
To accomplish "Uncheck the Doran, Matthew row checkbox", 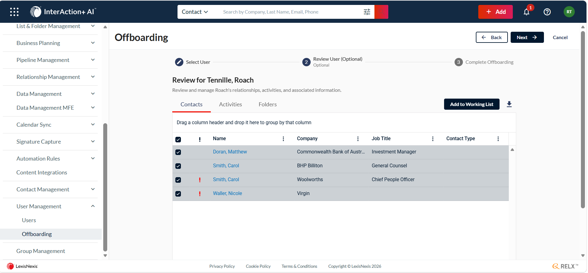I will click(178, 152).
